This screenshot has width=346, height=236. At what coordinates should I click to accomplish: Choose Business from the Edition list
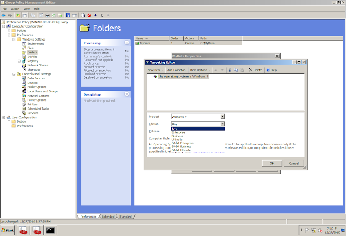198,136
